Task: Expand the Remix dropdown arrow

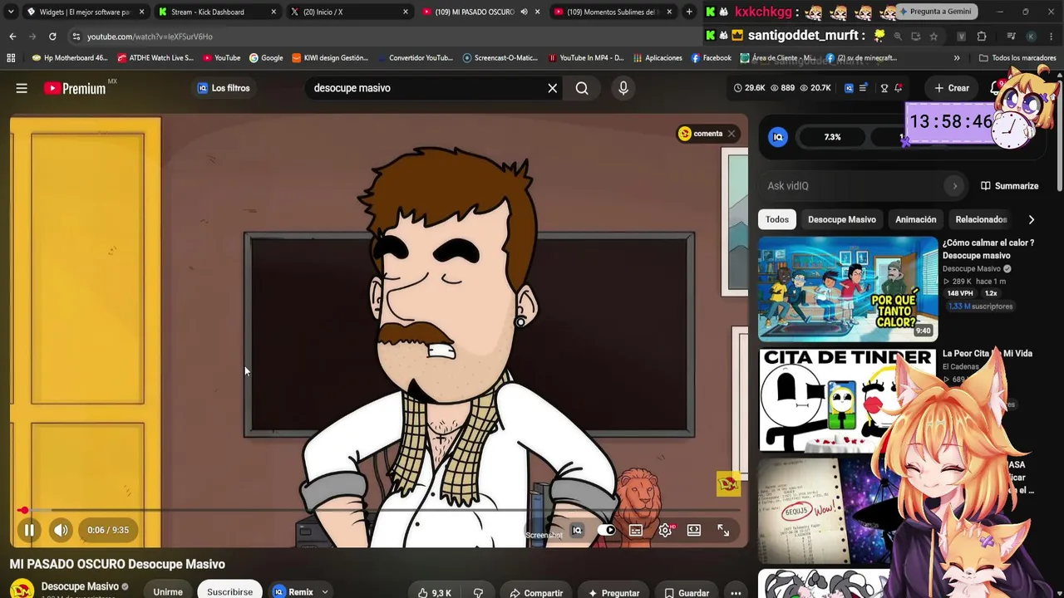Action: tap(325, 592)
